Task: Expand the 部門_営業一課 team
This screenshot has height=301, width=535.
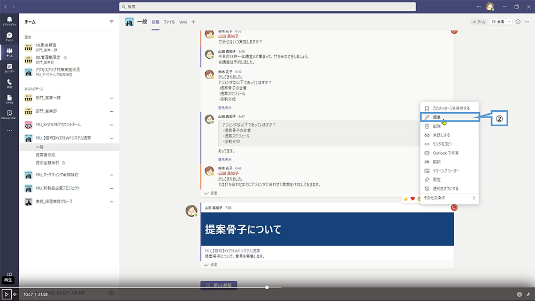Action: point(48,98)
